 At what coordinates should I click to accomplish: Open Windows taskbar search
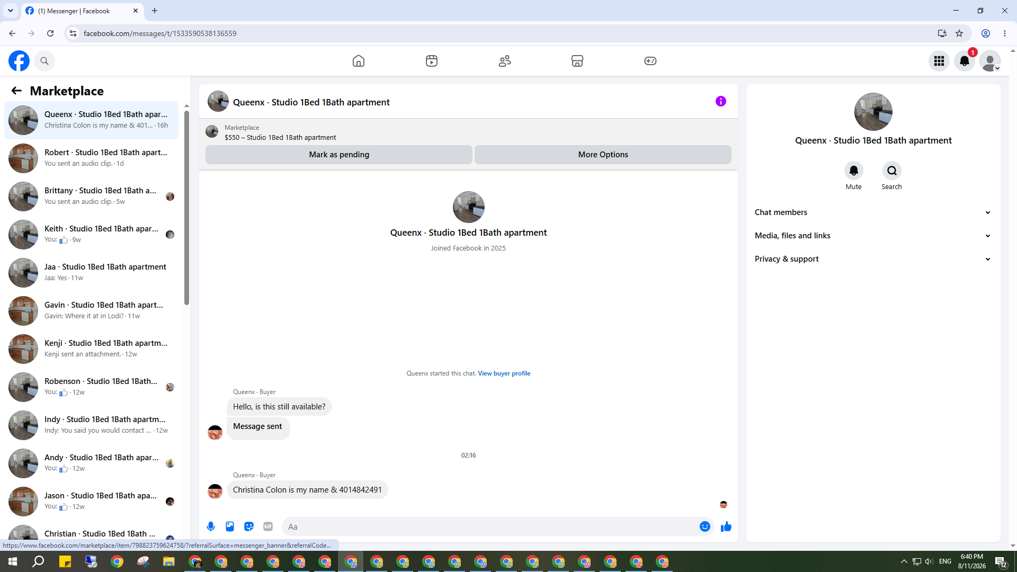tap(38, 561)
